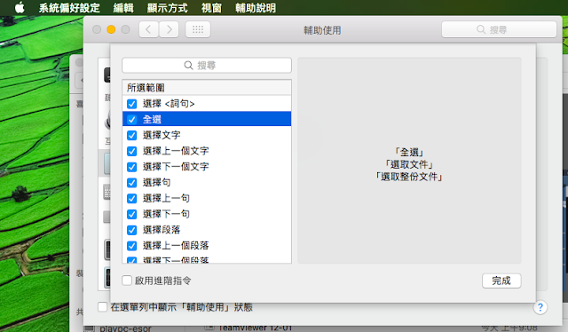Viewport: 568px width, 332px height.
Task: Select the 選擇句 command row
Action: click(x=207, y=182)
